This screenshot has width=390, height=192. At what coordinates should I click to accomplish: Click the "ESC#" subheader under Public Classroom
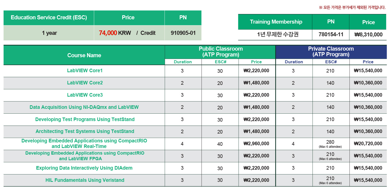[220, 62]
